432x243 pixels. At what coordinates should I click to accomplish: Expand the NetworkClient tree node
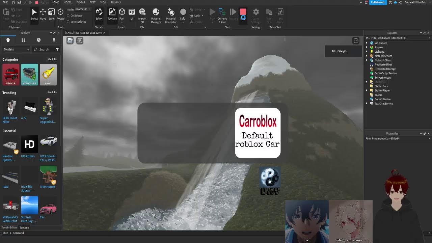pyautogui.click(x=367, y=60)
